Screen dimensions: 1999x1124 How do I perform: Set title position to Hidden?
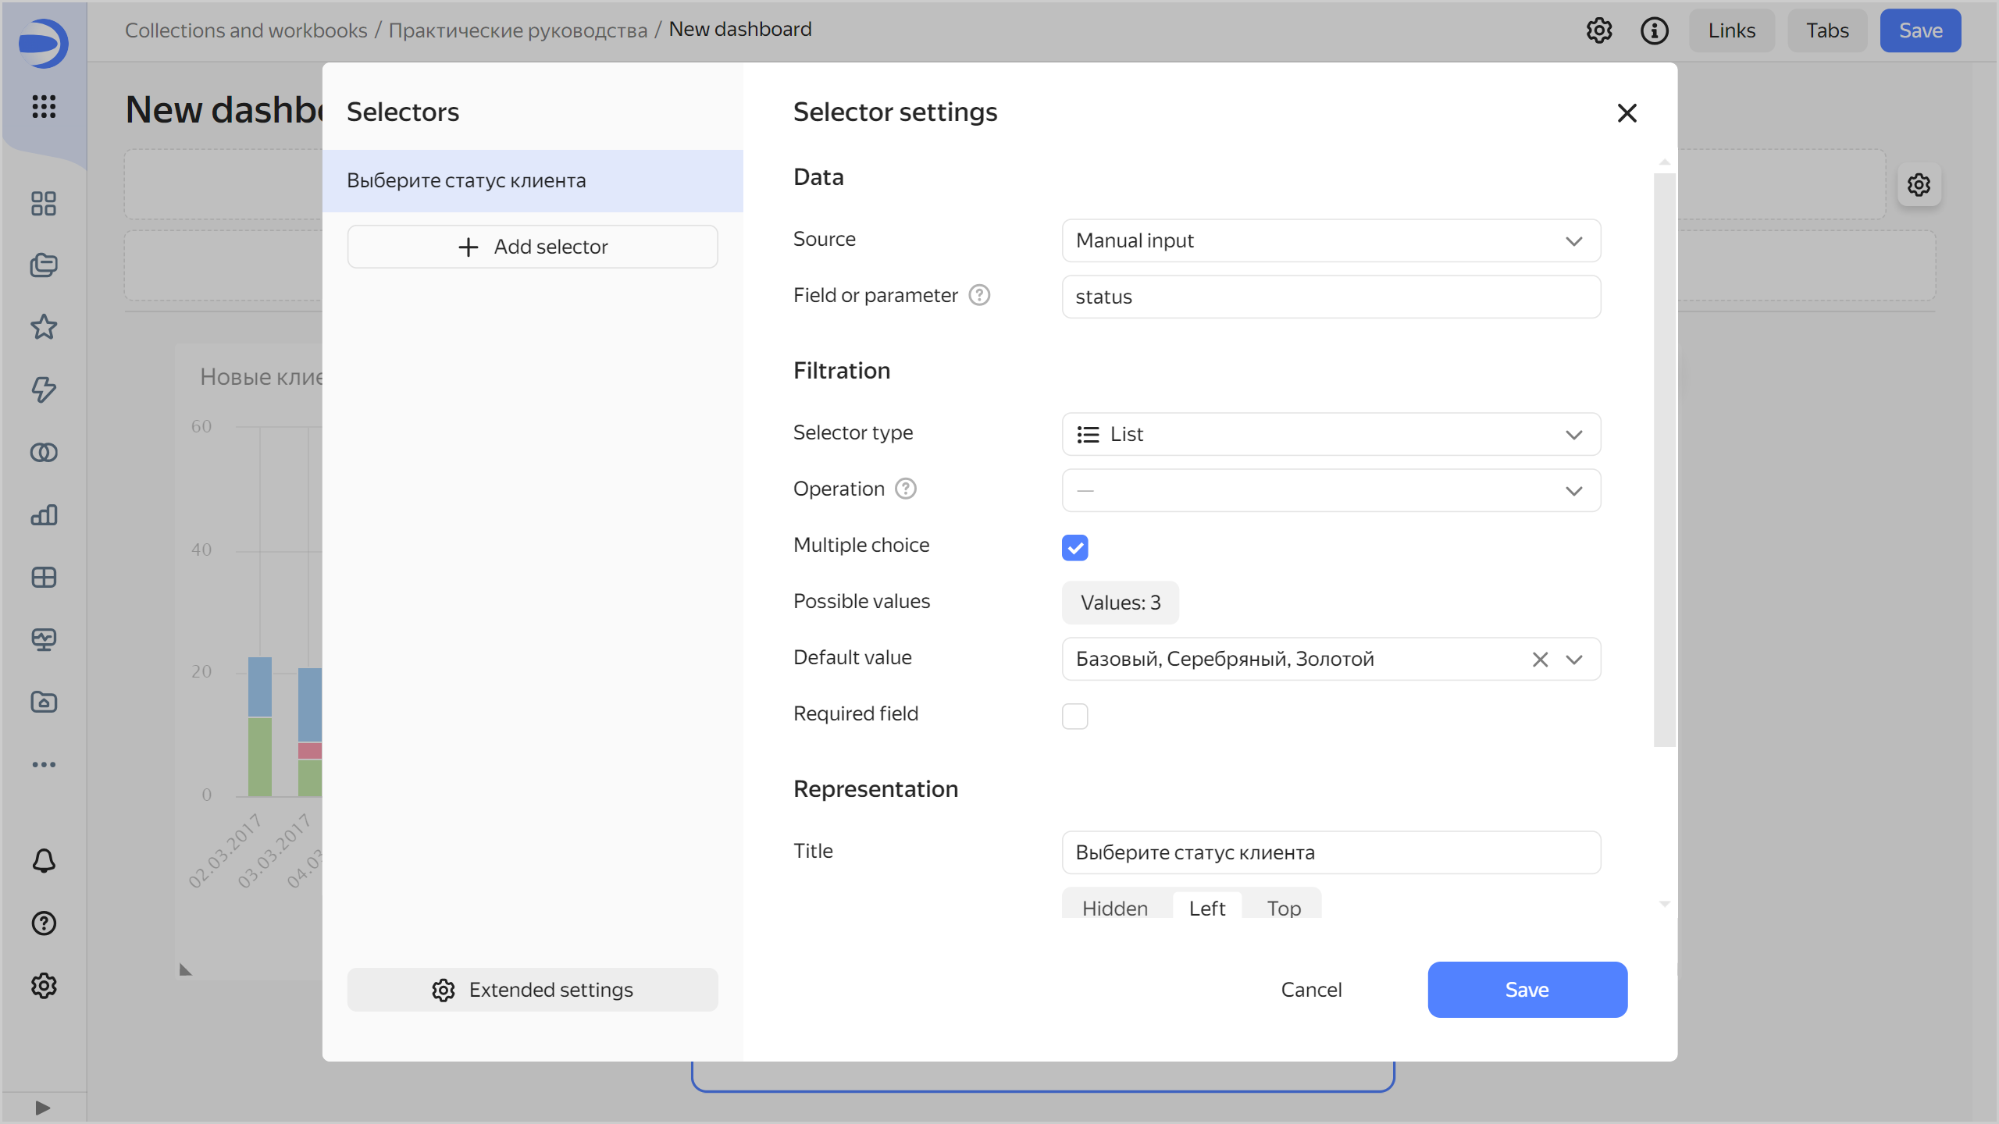click(x=1114, y=908)
